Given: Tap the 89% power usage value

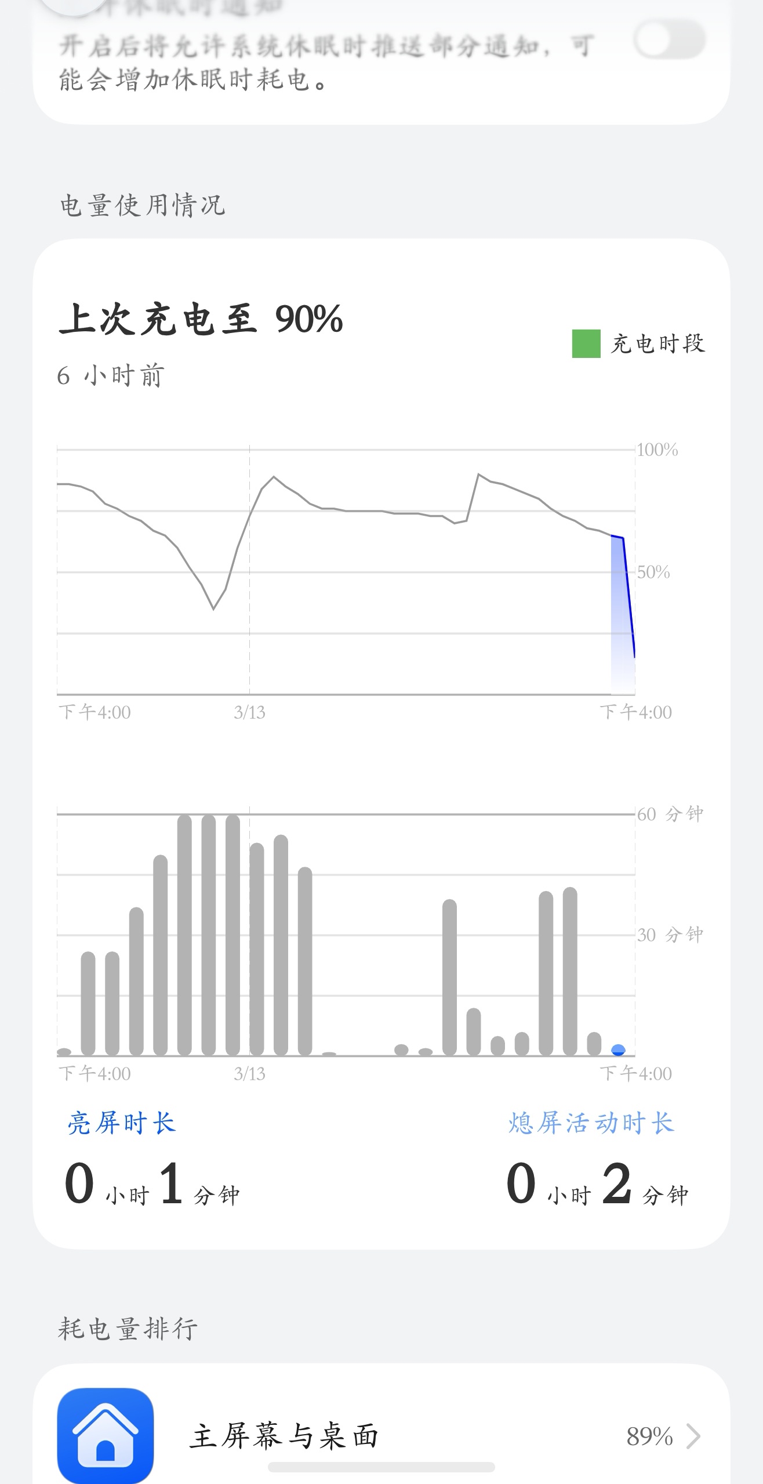Looking at the screenshot, I should pyautogui.click(x=649, y=1436).
